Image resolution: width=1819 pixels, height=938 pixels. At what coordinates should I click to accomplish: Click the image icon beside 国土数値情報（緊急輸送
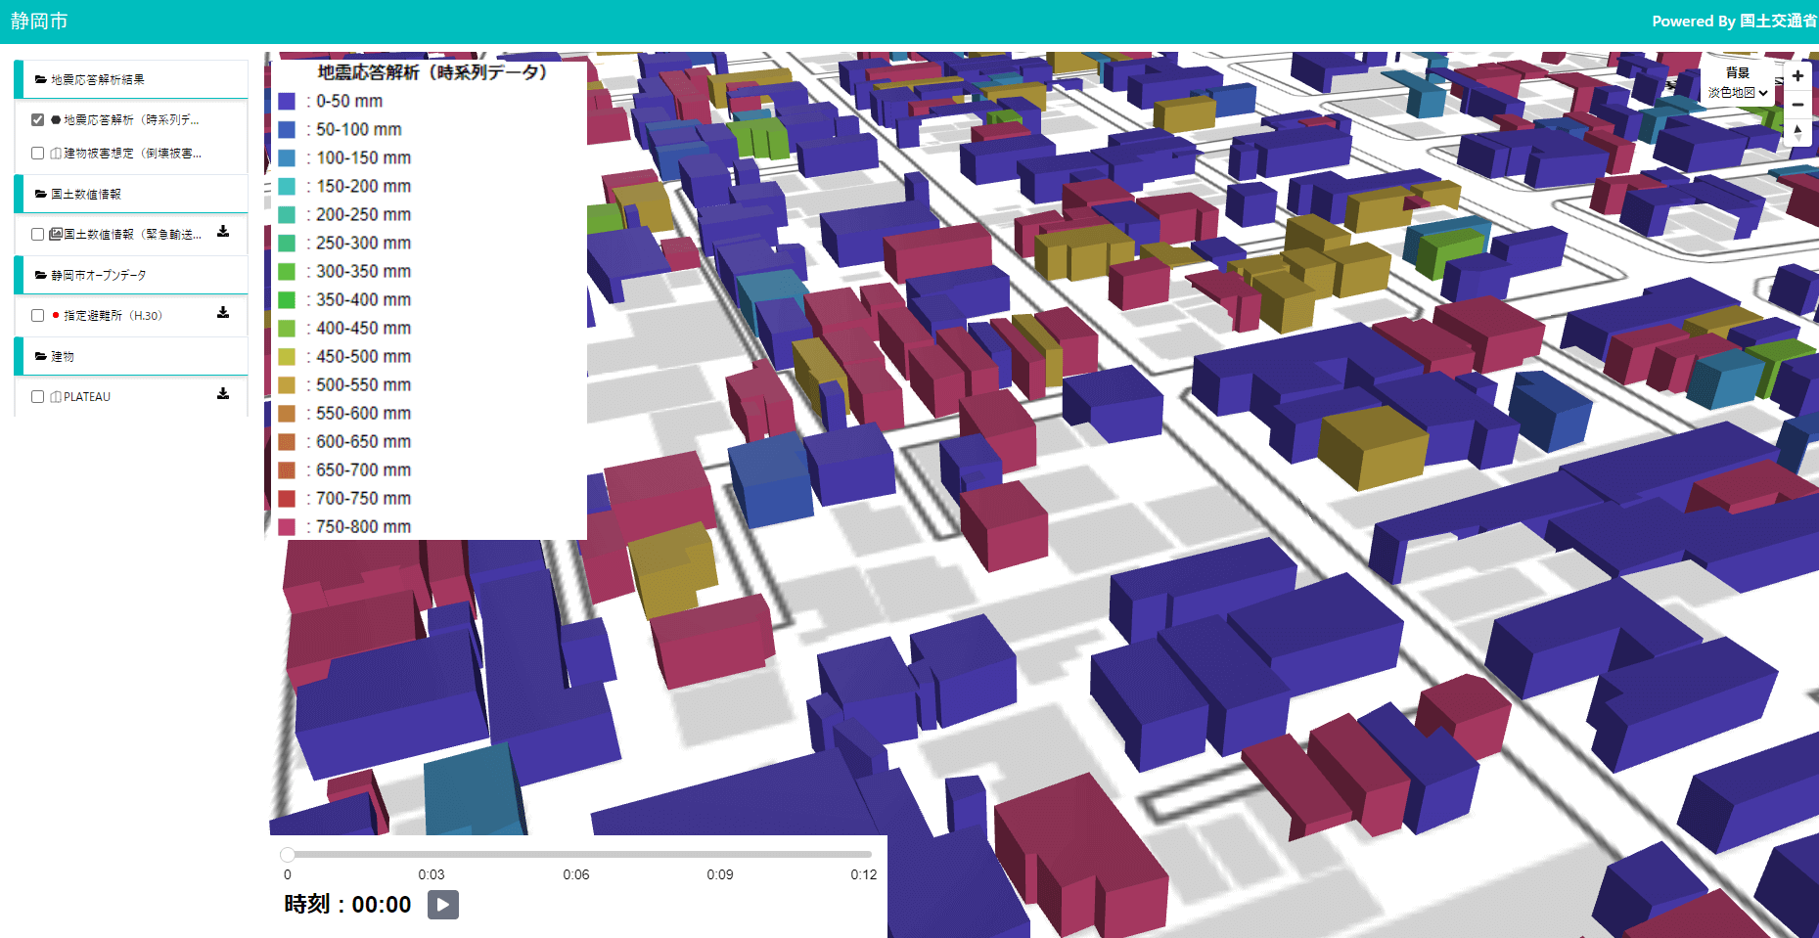(x=56, y=234)
